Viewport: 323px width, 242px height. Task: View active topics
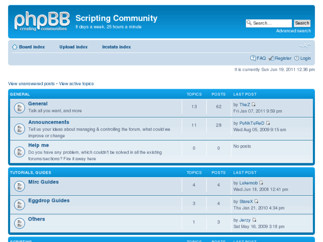coord(76,83)
